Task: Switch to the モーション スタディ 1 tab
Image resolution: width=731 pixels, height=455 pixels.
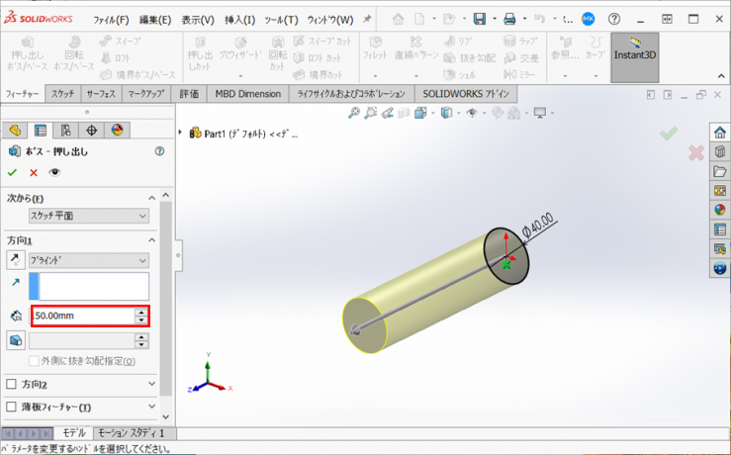Action: point(135,433)
